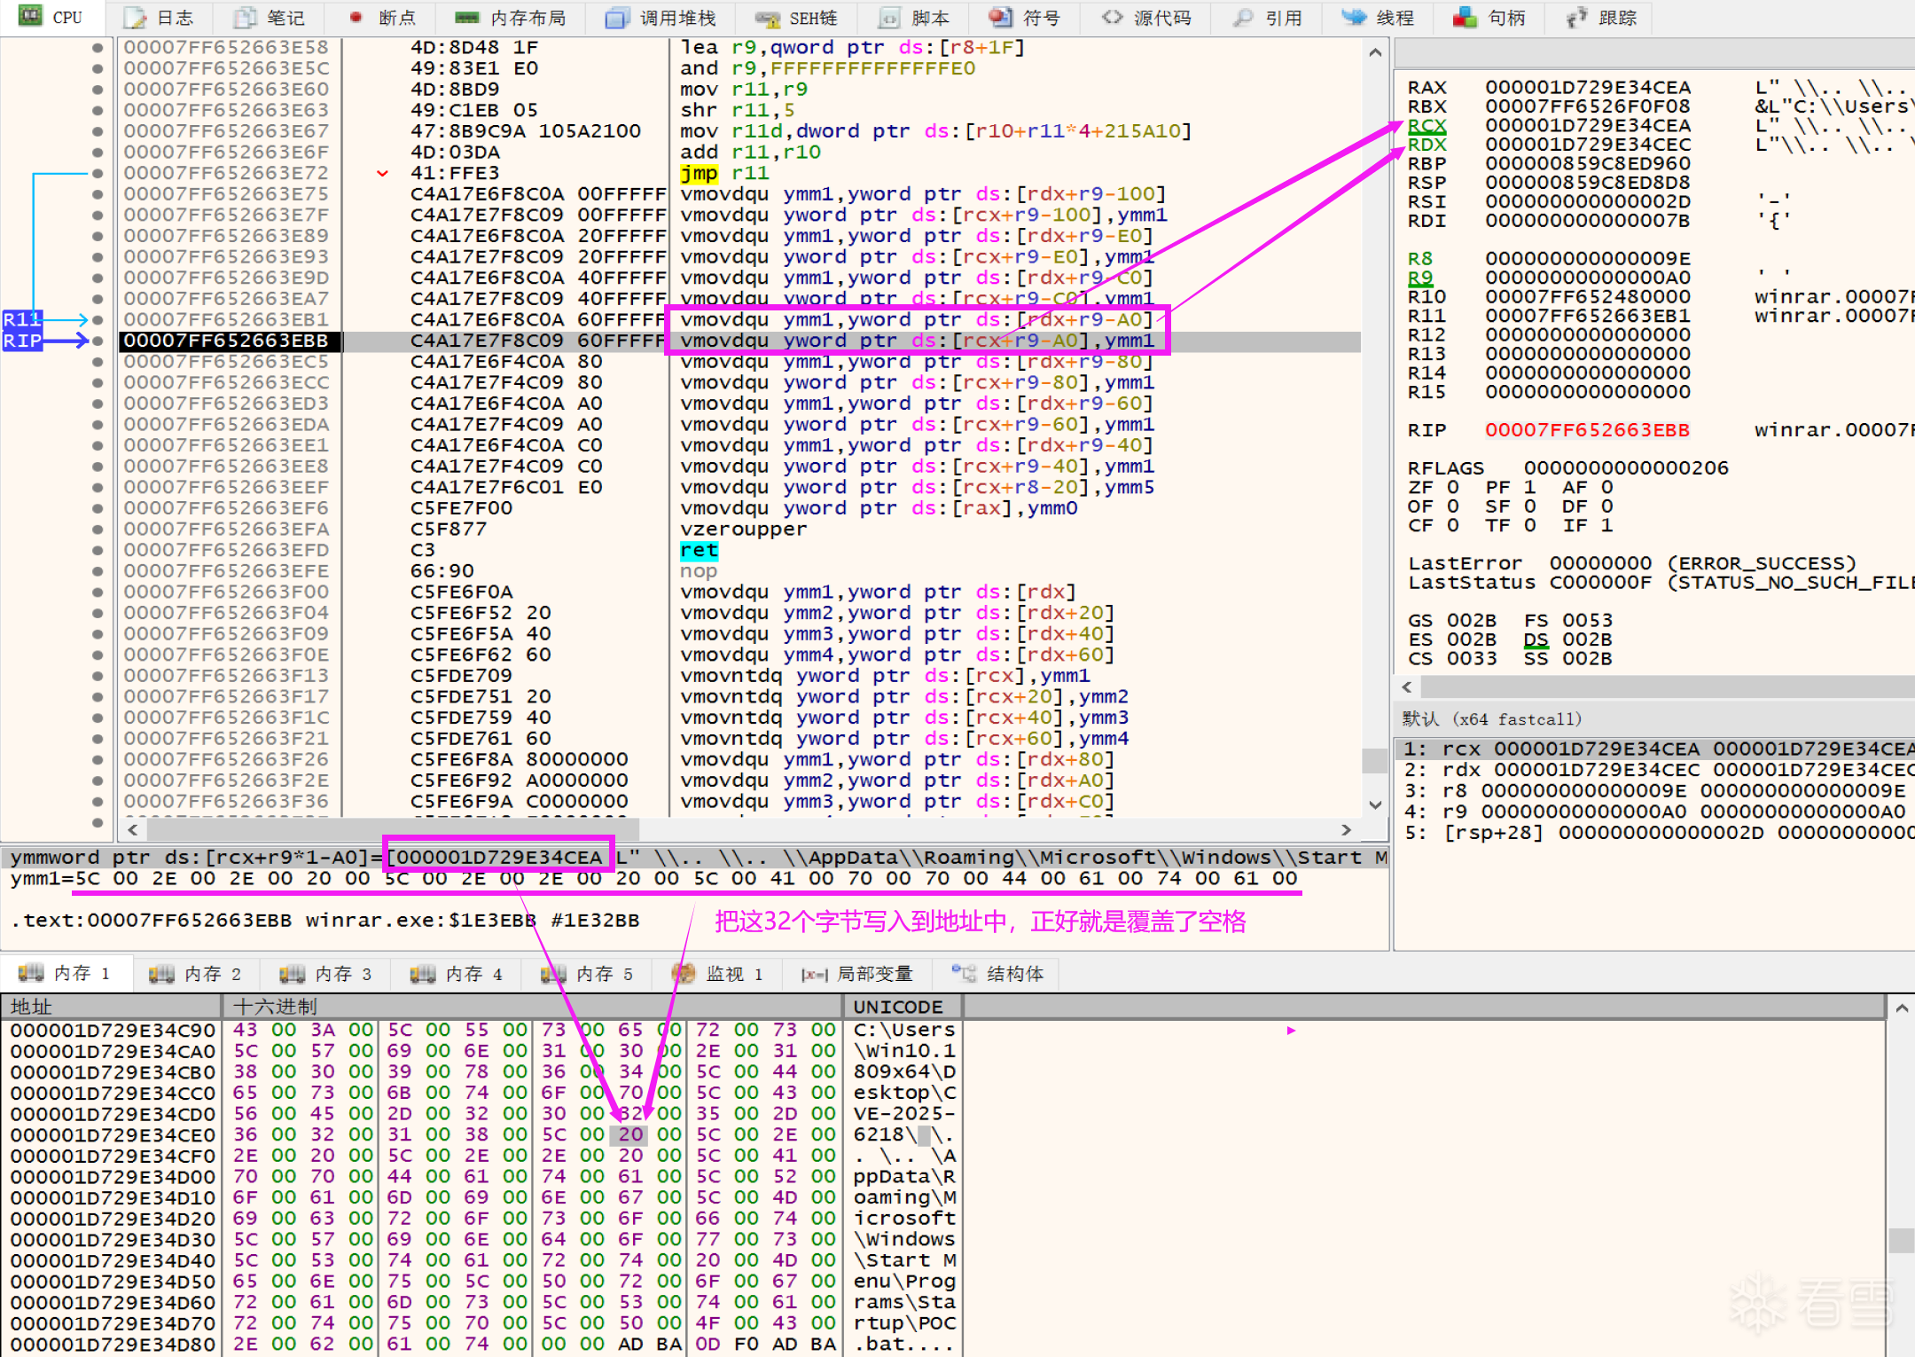The height and width of the screenshot is (1357, 1915).
Task: Toggle breakpoint bullet at 00007FF652663EBB row
Action: [98, 341]
